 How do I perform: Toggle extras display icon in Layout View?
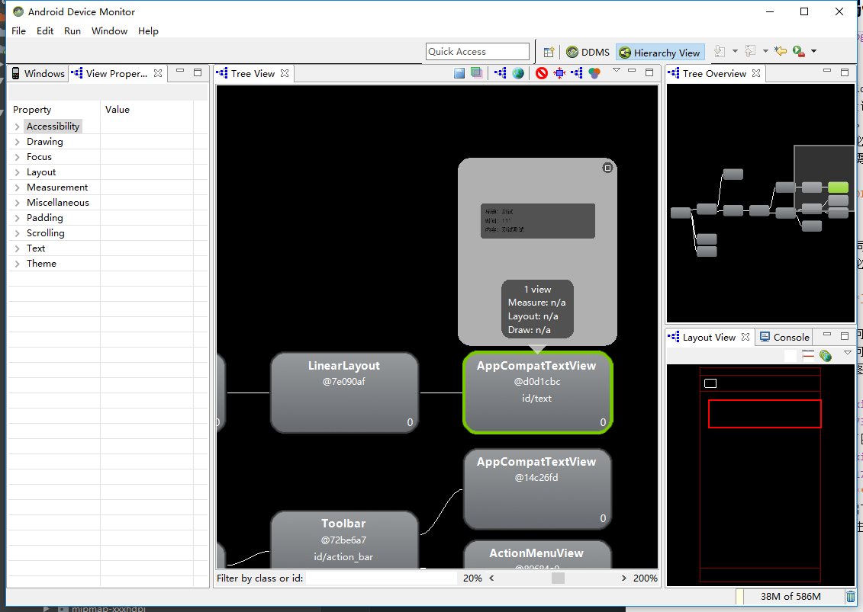pos(807,355)
